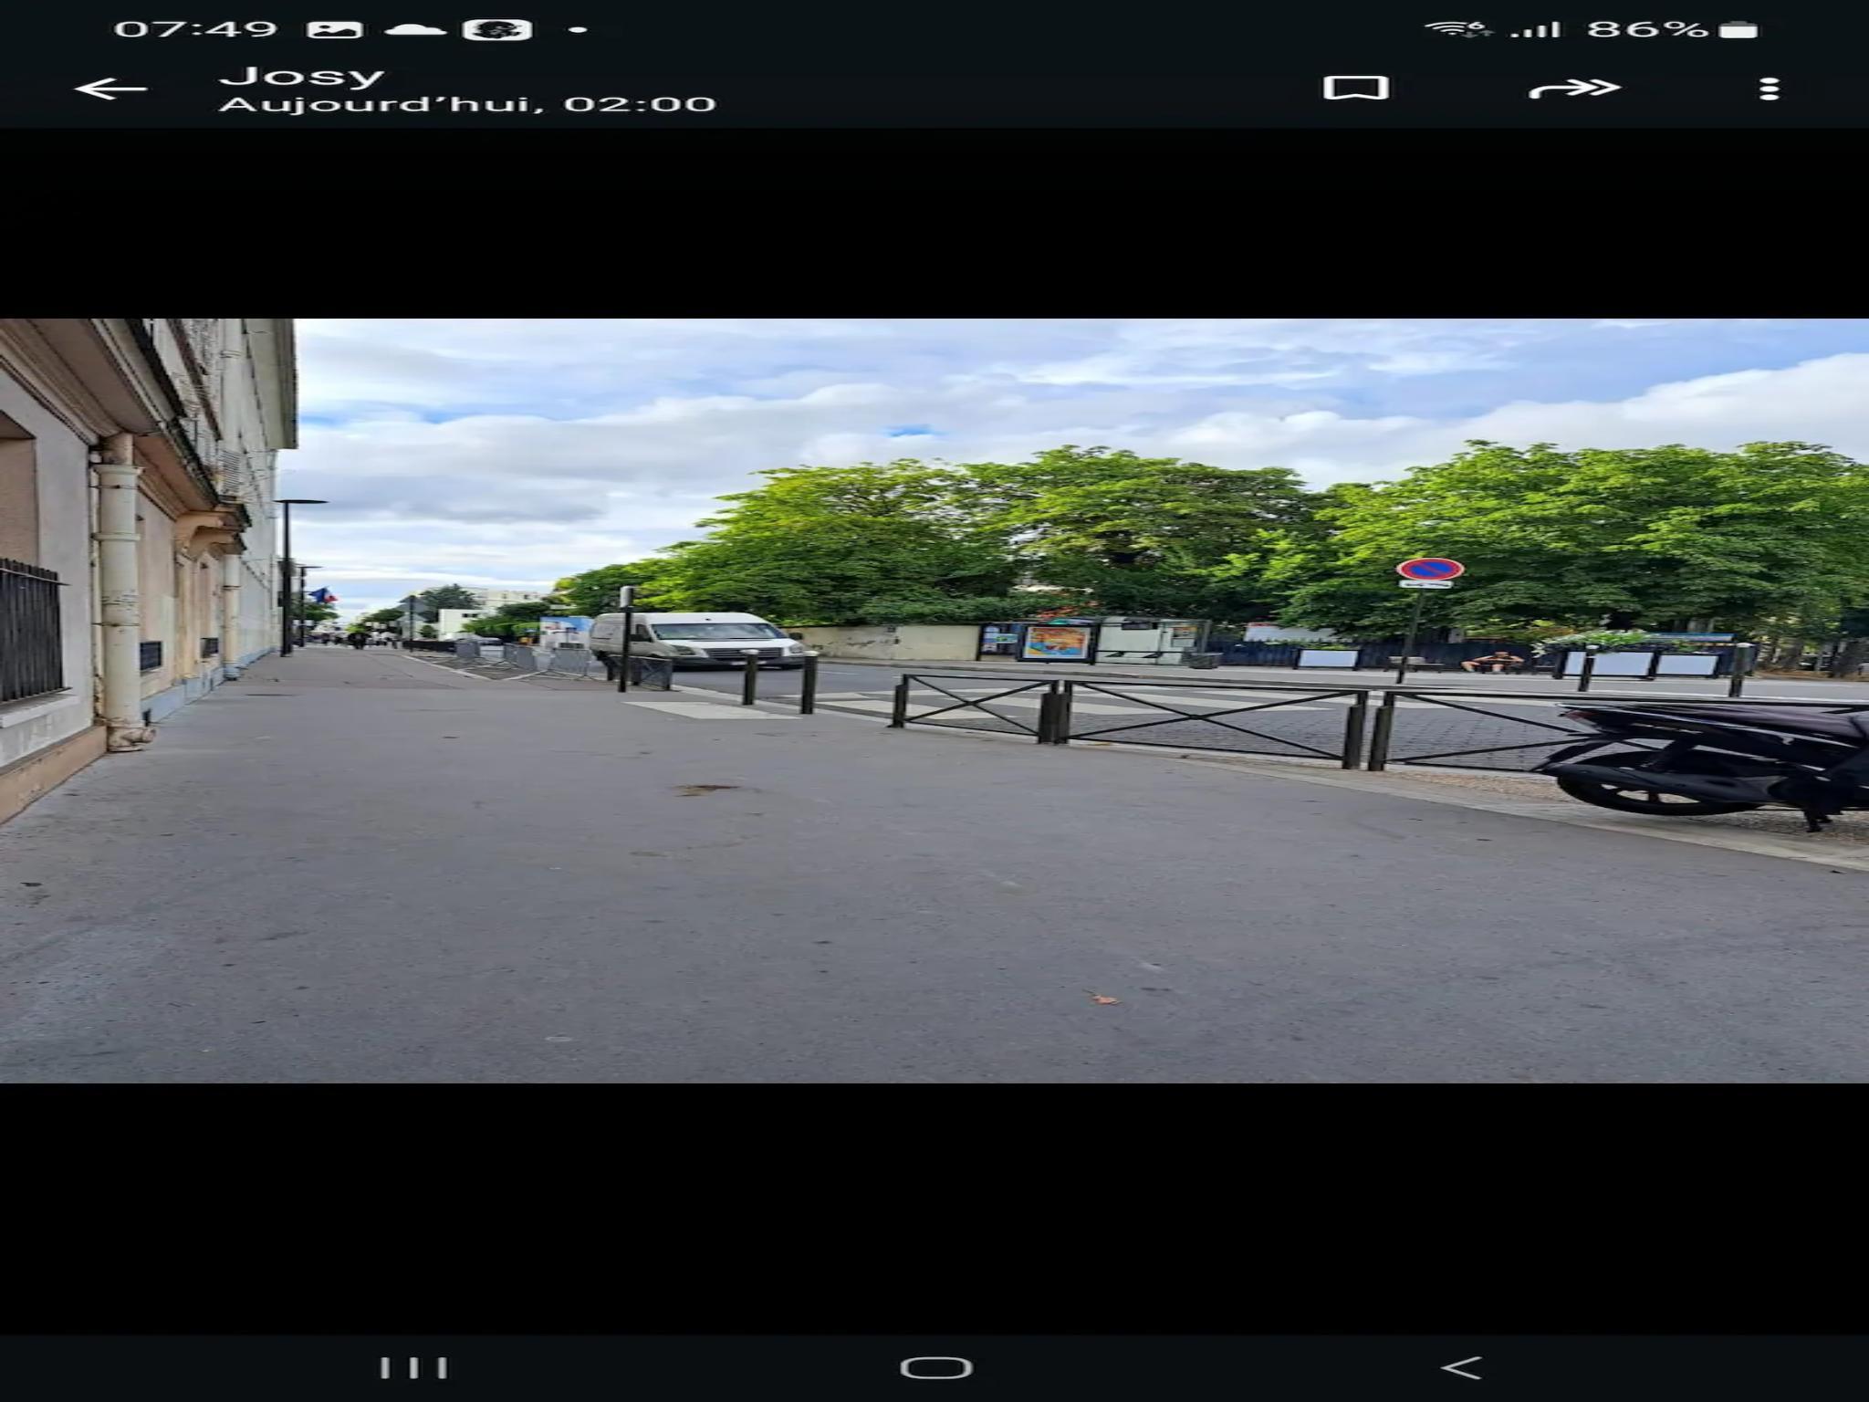
Task: Tap the Android navigation back button
Action: [1460, 1367]
